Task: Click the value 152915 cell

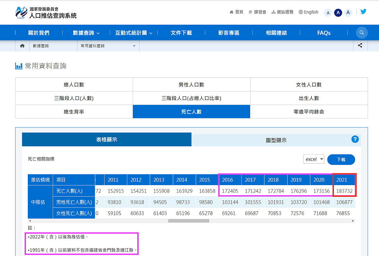Action: 116,191
